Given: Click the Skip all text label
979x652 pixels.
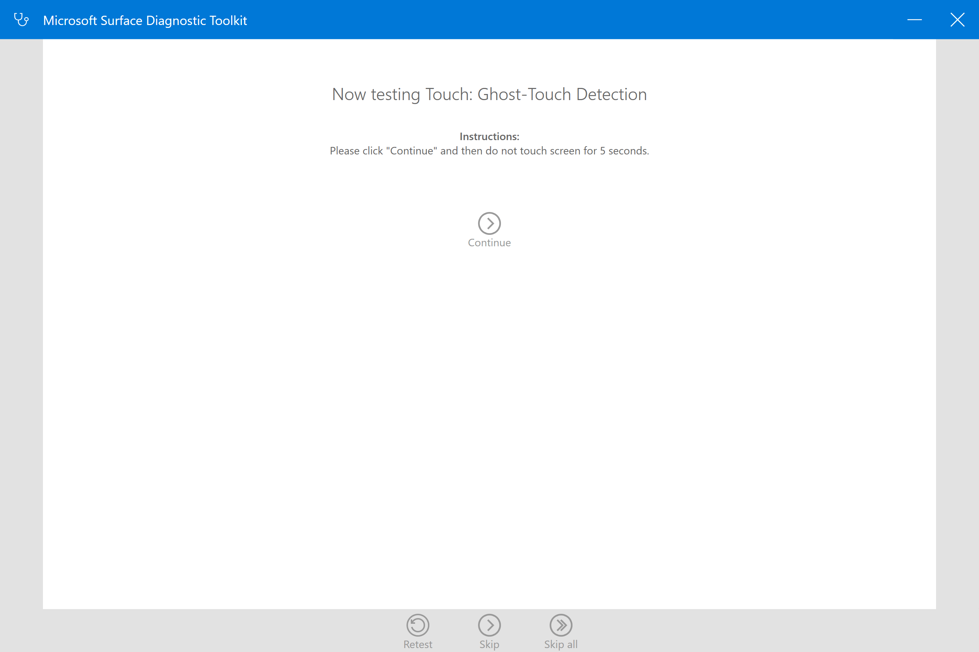Looking at the screenshot, I should (x=561, y=644).
